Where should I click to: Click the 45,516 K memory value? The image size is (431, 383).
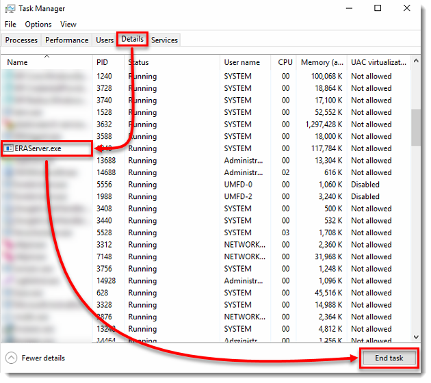(x=328, y=293)
